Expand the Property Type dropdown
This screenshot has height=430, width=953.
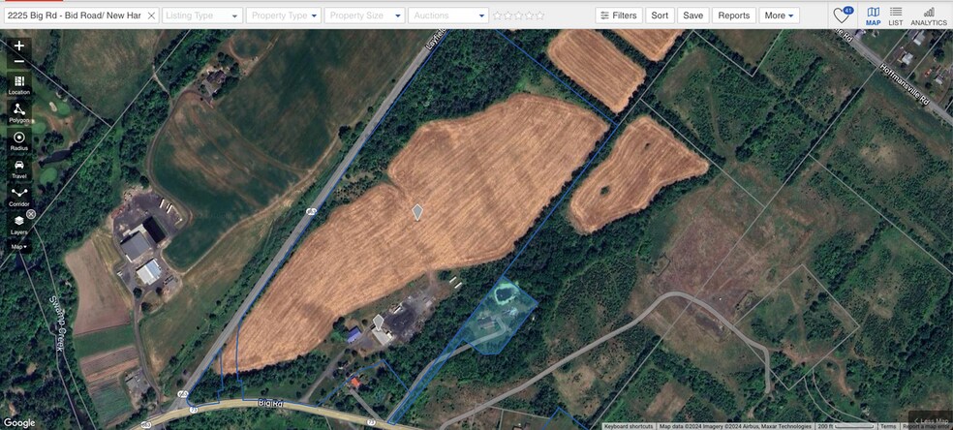point(285,15)
